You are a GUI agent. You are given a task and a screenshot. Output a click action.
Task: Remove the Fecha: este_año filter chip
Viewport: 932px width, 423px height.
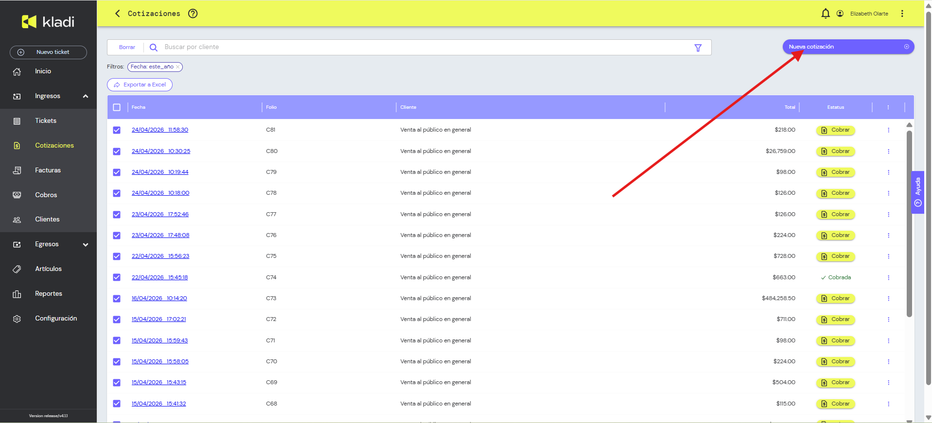pos(178,67)
